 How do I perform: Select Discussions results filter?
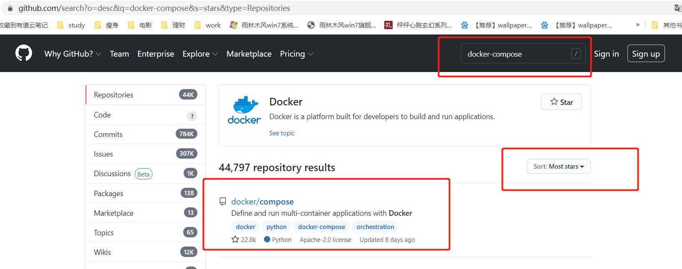pyautogui.click(x=146, y=174)
